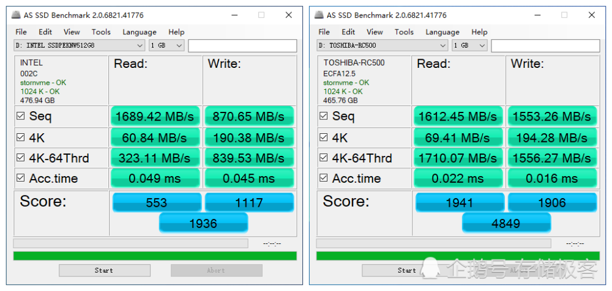Screen dimensions: 612x291
Task: Open the Help menu in the INTEL window
Action: point(176,32)
